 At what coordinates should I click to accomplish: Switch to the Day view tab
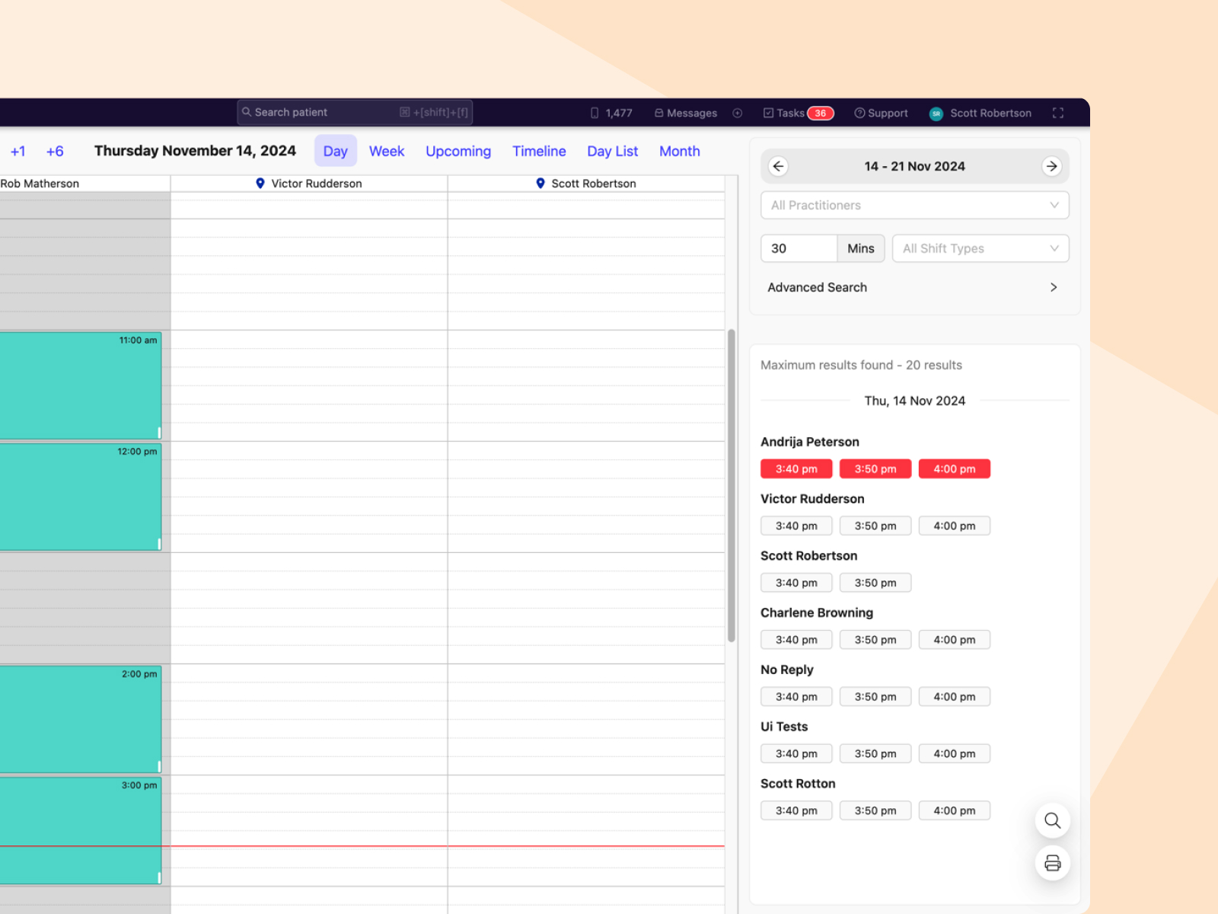(x=336, y=151)
